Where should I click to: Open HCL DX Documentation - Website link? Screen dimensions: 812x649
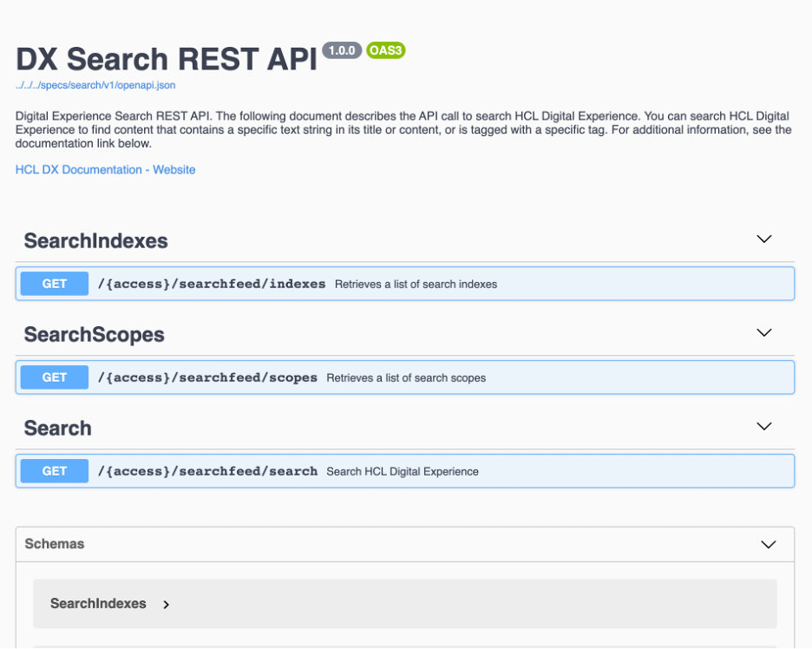pos(105,170)
